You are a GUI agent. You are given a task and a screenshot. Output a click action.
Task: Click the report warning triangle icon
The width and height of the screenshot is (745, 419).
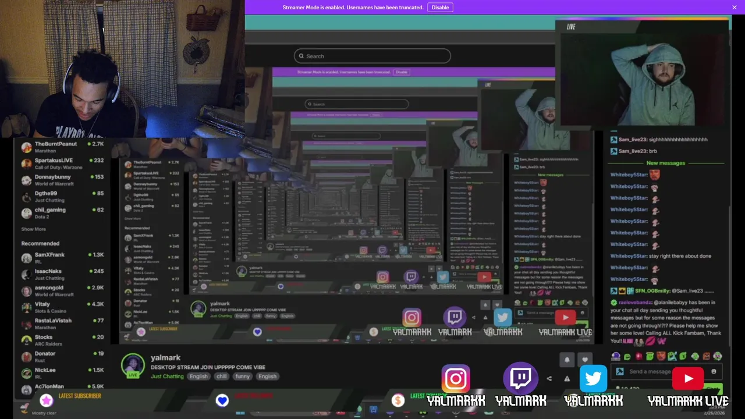click(x=567, y=378)
